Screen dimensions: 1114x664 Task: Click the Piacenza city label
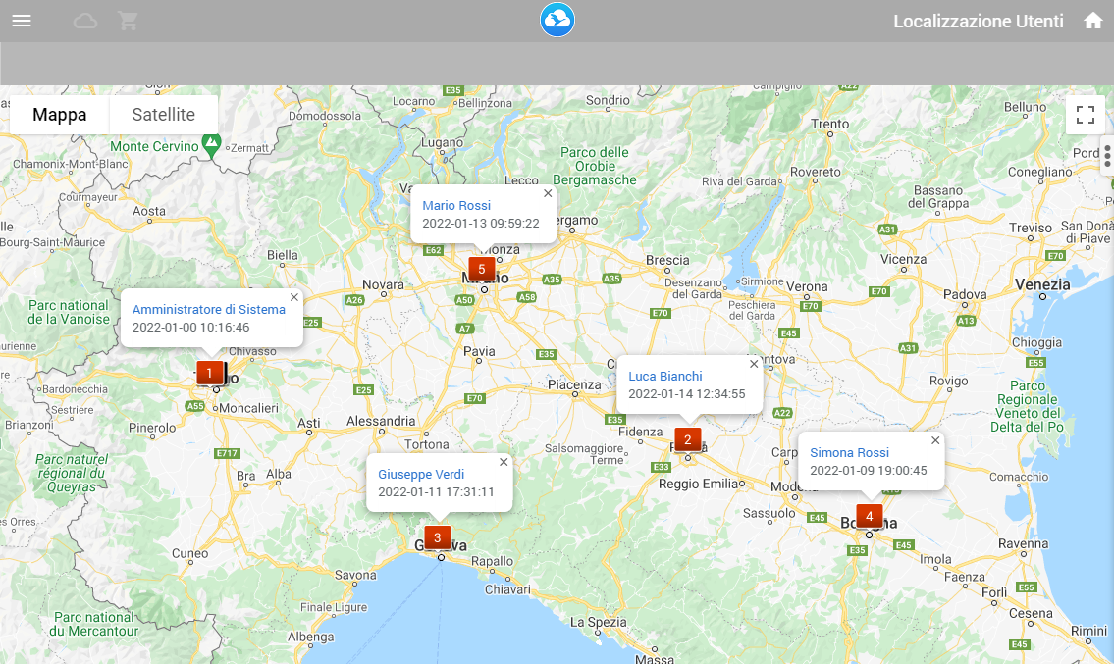coord(574,384)
